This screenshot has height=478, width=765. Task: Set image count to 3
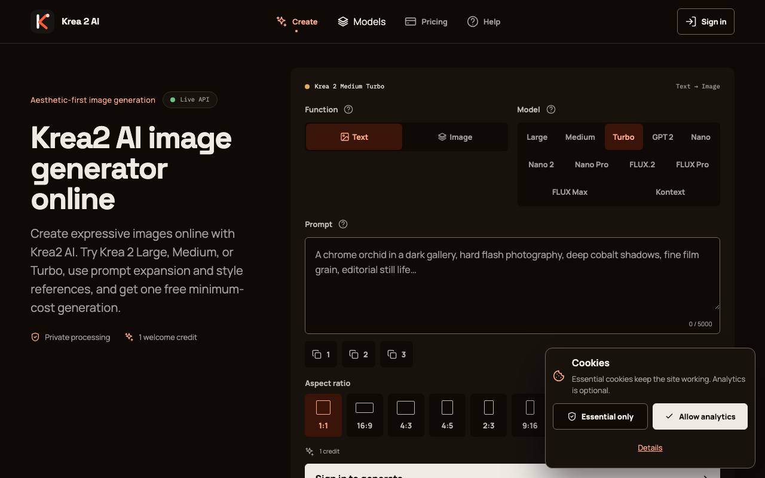point(396,354)
